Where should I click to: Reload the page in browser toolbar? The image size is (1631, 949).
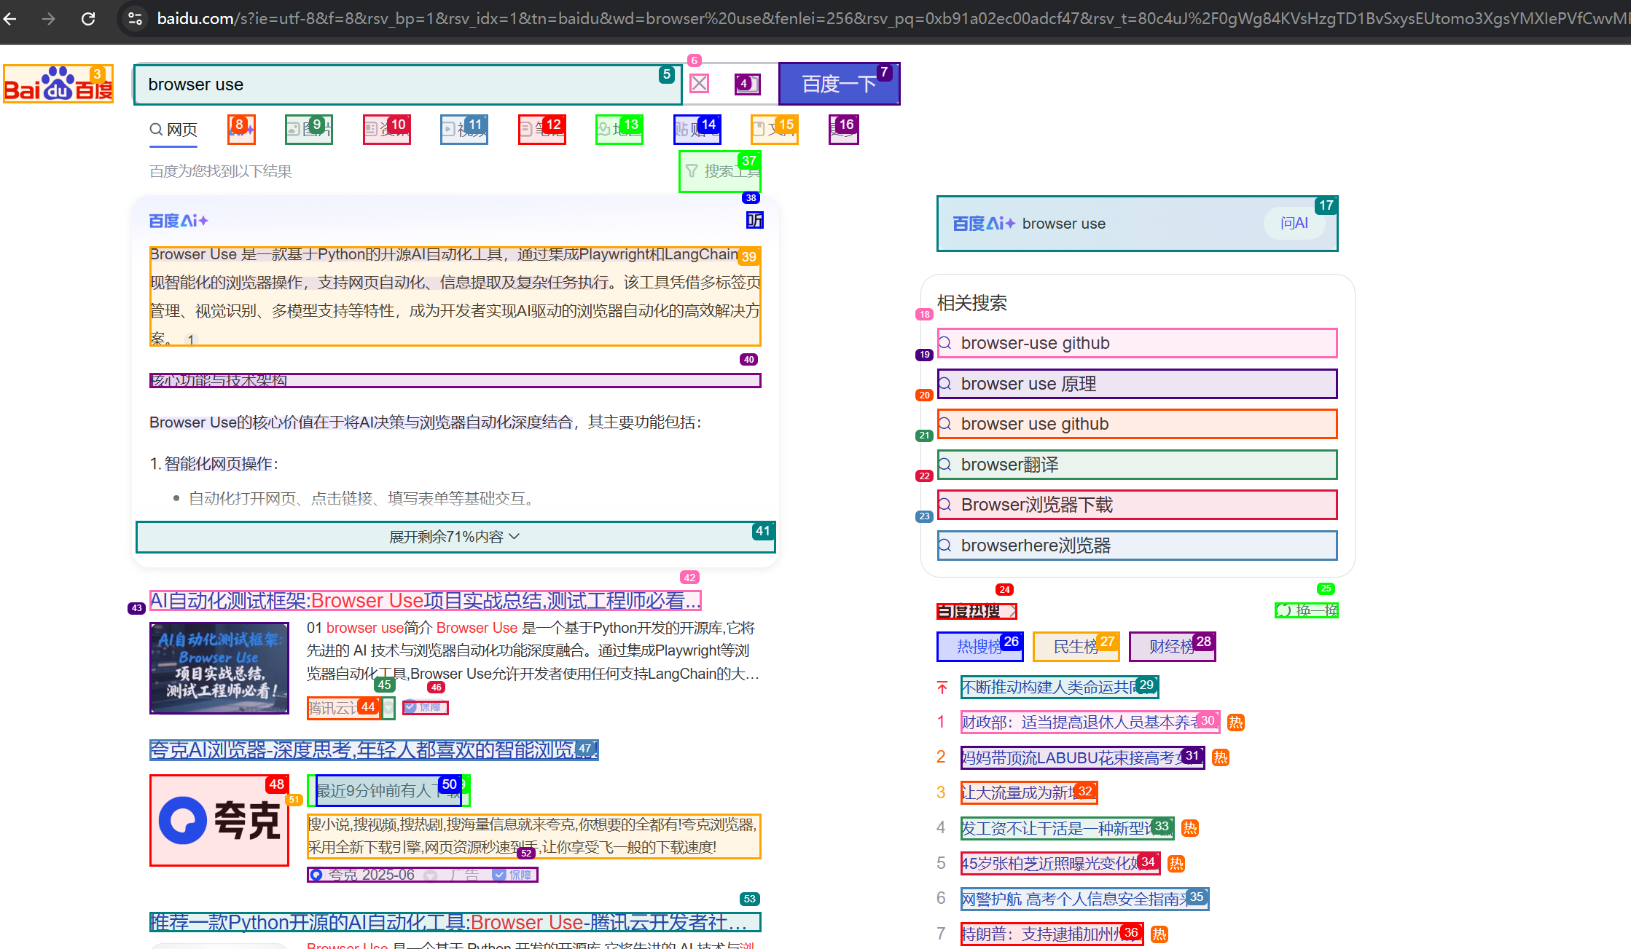[x=88, y=18]
